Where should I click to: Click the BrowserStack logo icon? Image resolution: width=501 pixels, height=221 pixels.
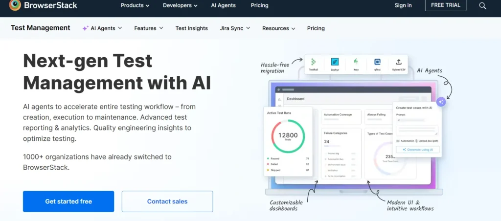pos(15,5)
